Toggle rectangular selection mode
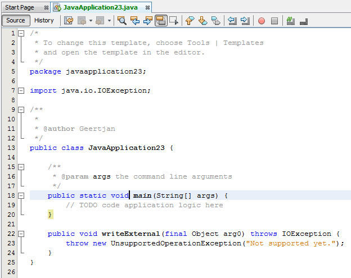 click(x=174, y=21)
